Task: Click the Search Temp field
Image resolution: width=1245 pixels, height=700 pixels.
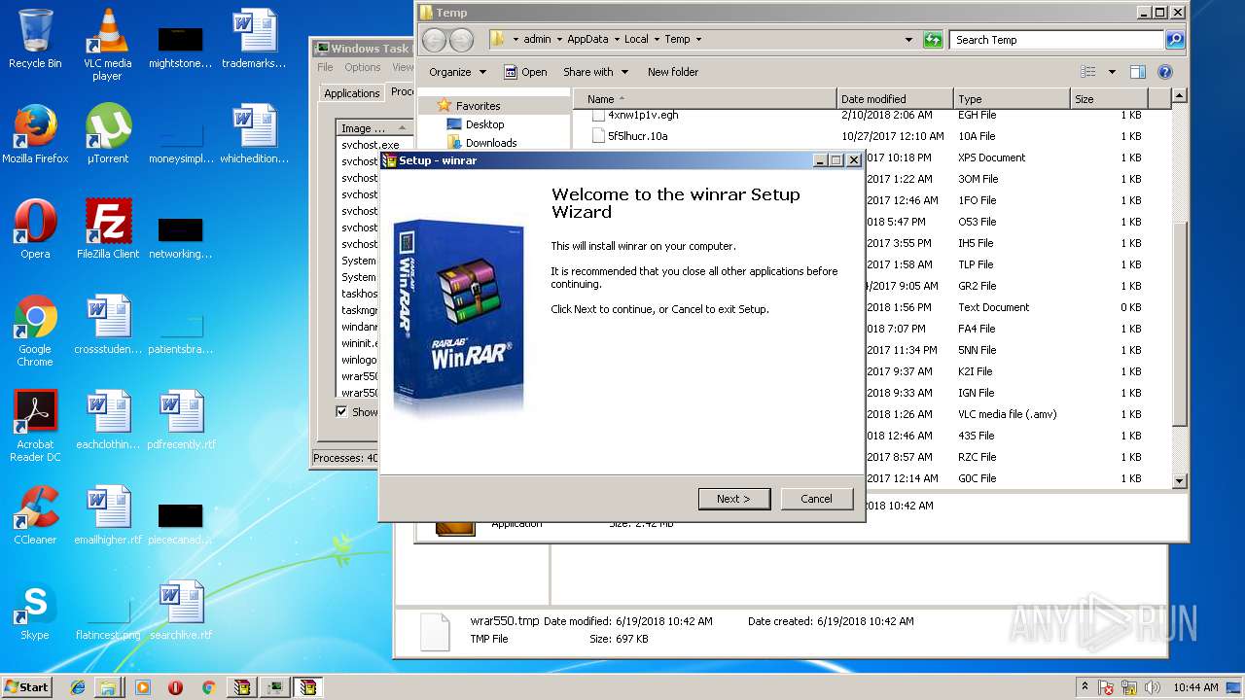Action: (x=1056, y=40)
